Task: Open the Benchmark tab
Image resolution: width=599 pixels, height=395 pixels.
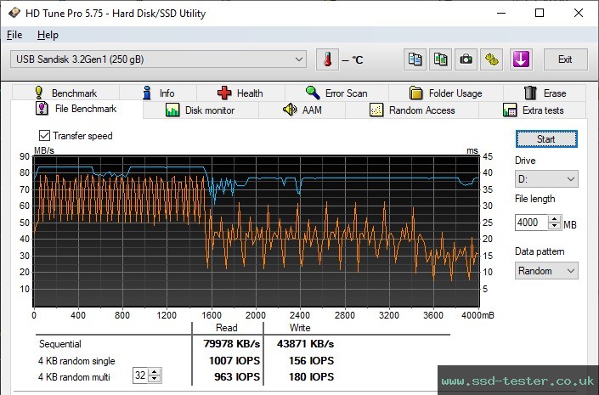Action: tap(65, 93)
